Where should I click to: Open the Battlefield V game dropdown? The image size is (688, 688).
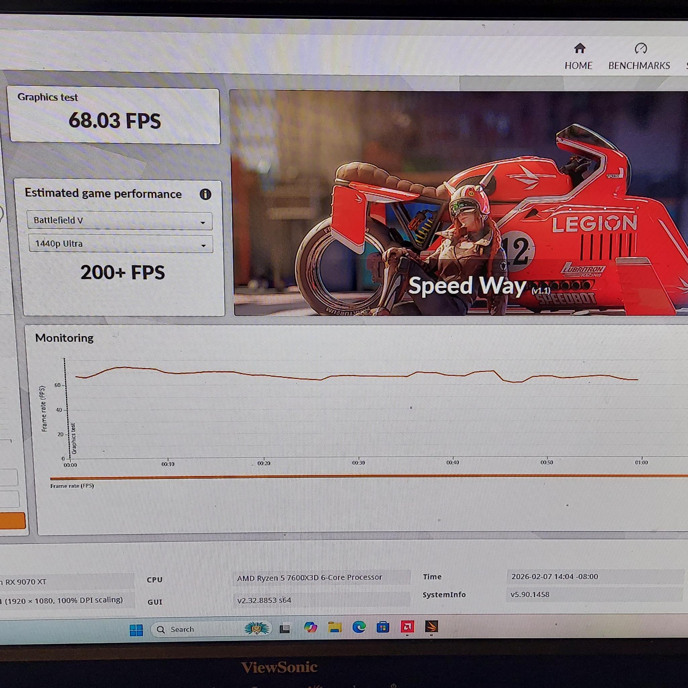(x=120, y=221)
